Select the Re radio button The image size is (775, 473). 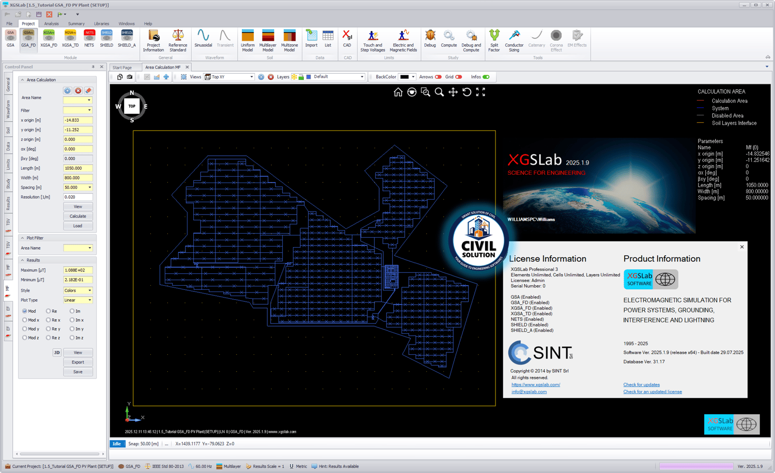48,311
